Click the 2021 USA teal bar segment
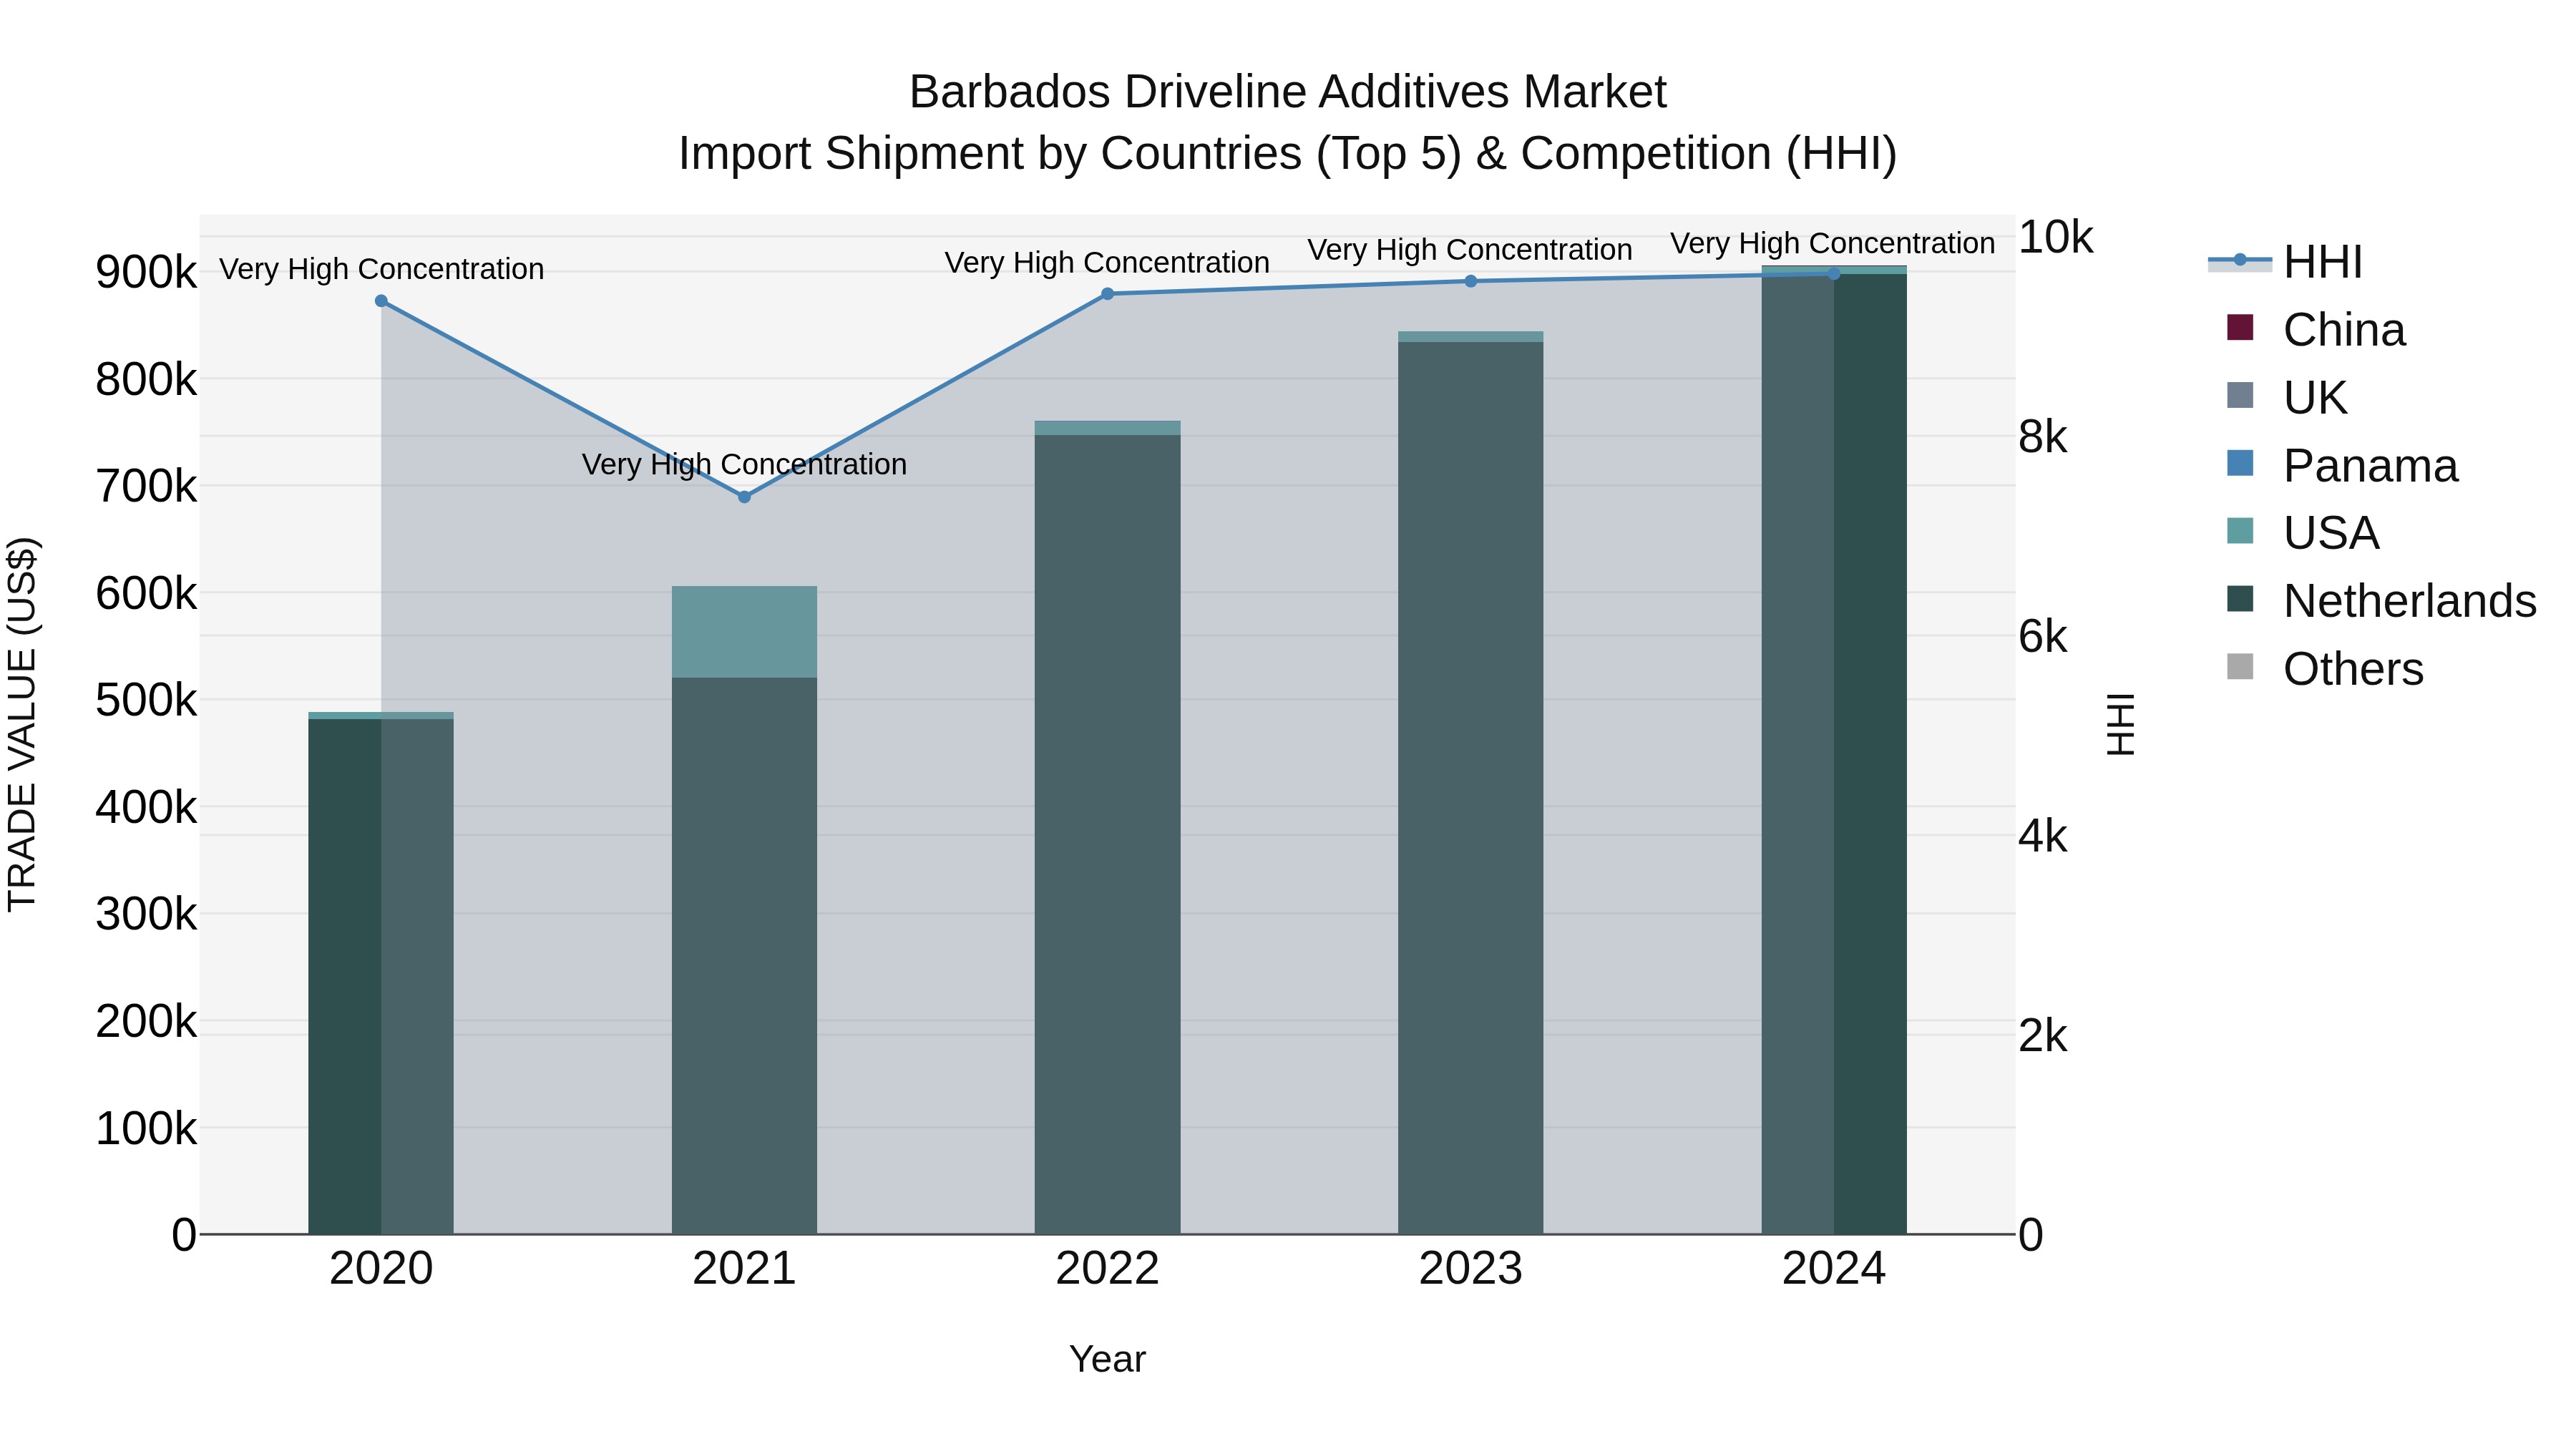Screen dimensions: 2576x1449 (744, 632)
